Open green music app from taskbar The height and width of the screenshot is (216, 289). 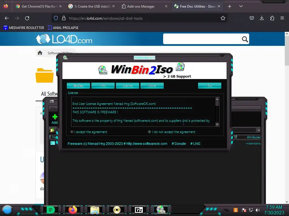point(51,210)
